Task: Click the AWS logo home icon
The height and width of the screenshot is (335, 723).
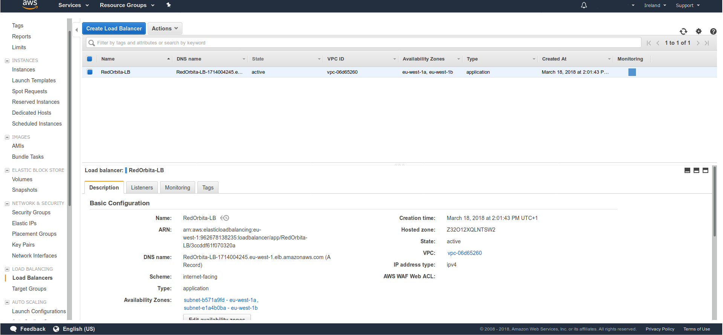Action: tap(30, 5)
